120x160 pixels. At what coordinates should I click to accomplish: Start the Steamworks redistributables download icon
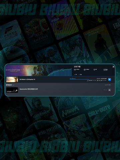point(109,90)
